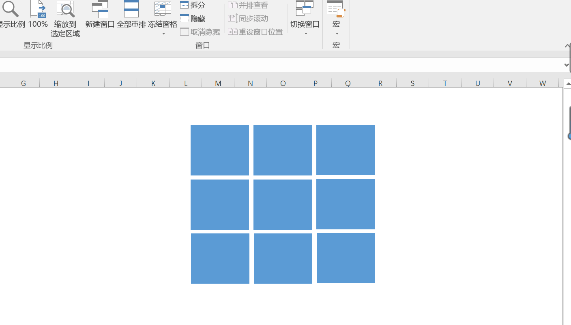Split the window with 拆分
The image size is (571, 325).
click(193, 5)
